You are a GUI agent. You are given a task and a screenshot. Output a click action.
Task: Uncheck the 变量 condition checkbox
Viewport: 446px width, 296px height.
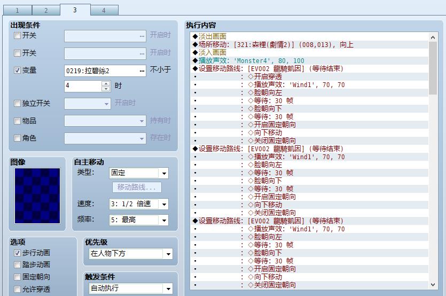17,71
